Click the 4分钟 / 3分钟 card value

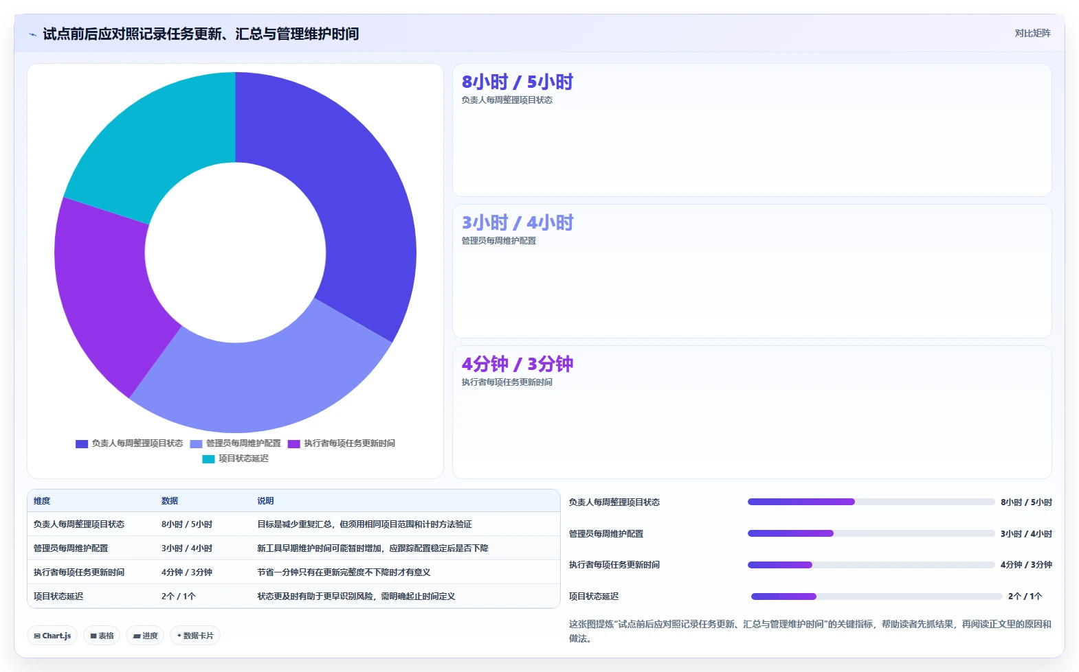pyautogui.click(x=517, y=364)
